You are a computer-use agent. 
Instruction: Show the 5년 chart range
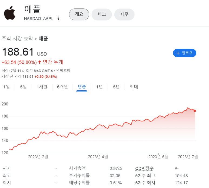116,87
